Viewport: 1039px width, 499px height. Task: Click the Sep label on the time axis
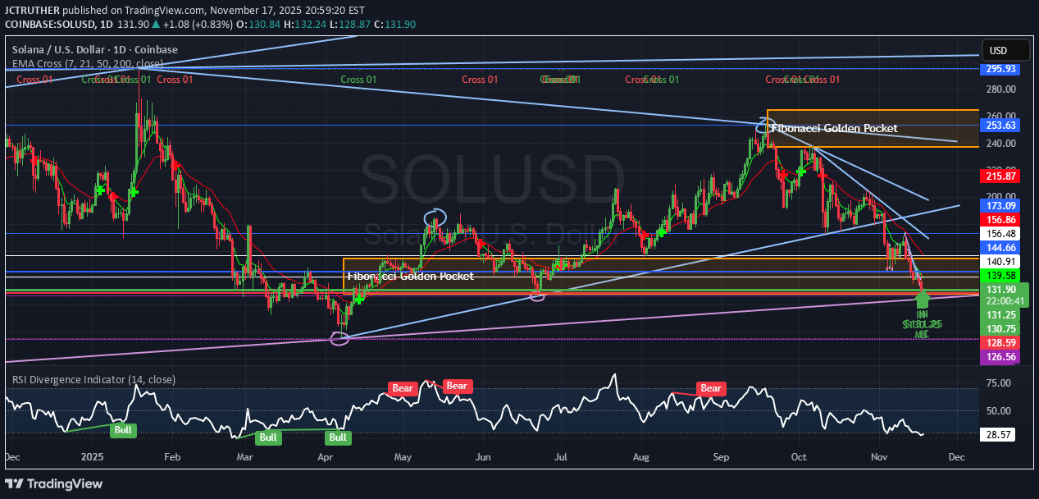(722, 455)
